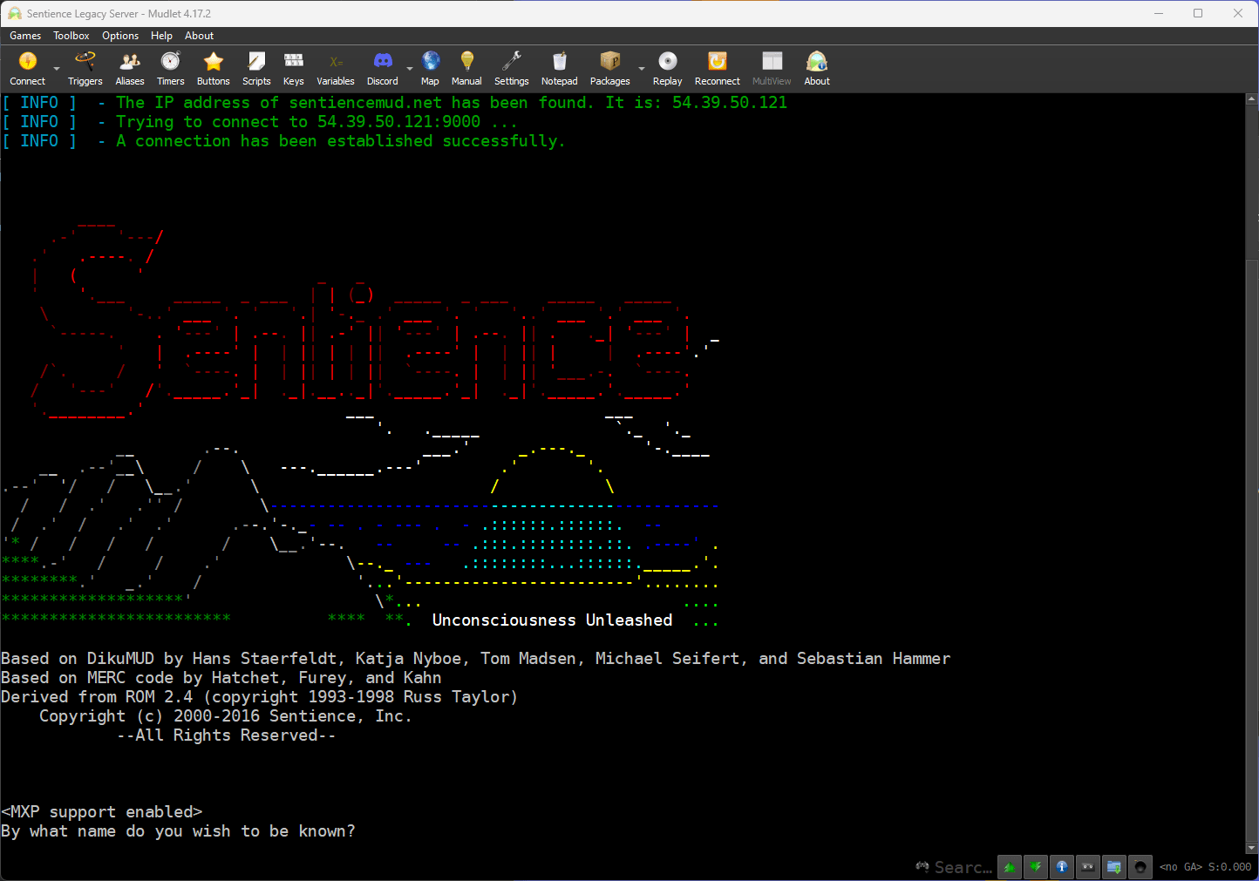Click the Discord toolbar icon
The image size is (1259, 881).
383,68
